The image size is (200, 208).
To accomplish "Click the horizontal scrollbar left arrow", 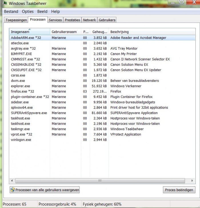I will point(12,181).
